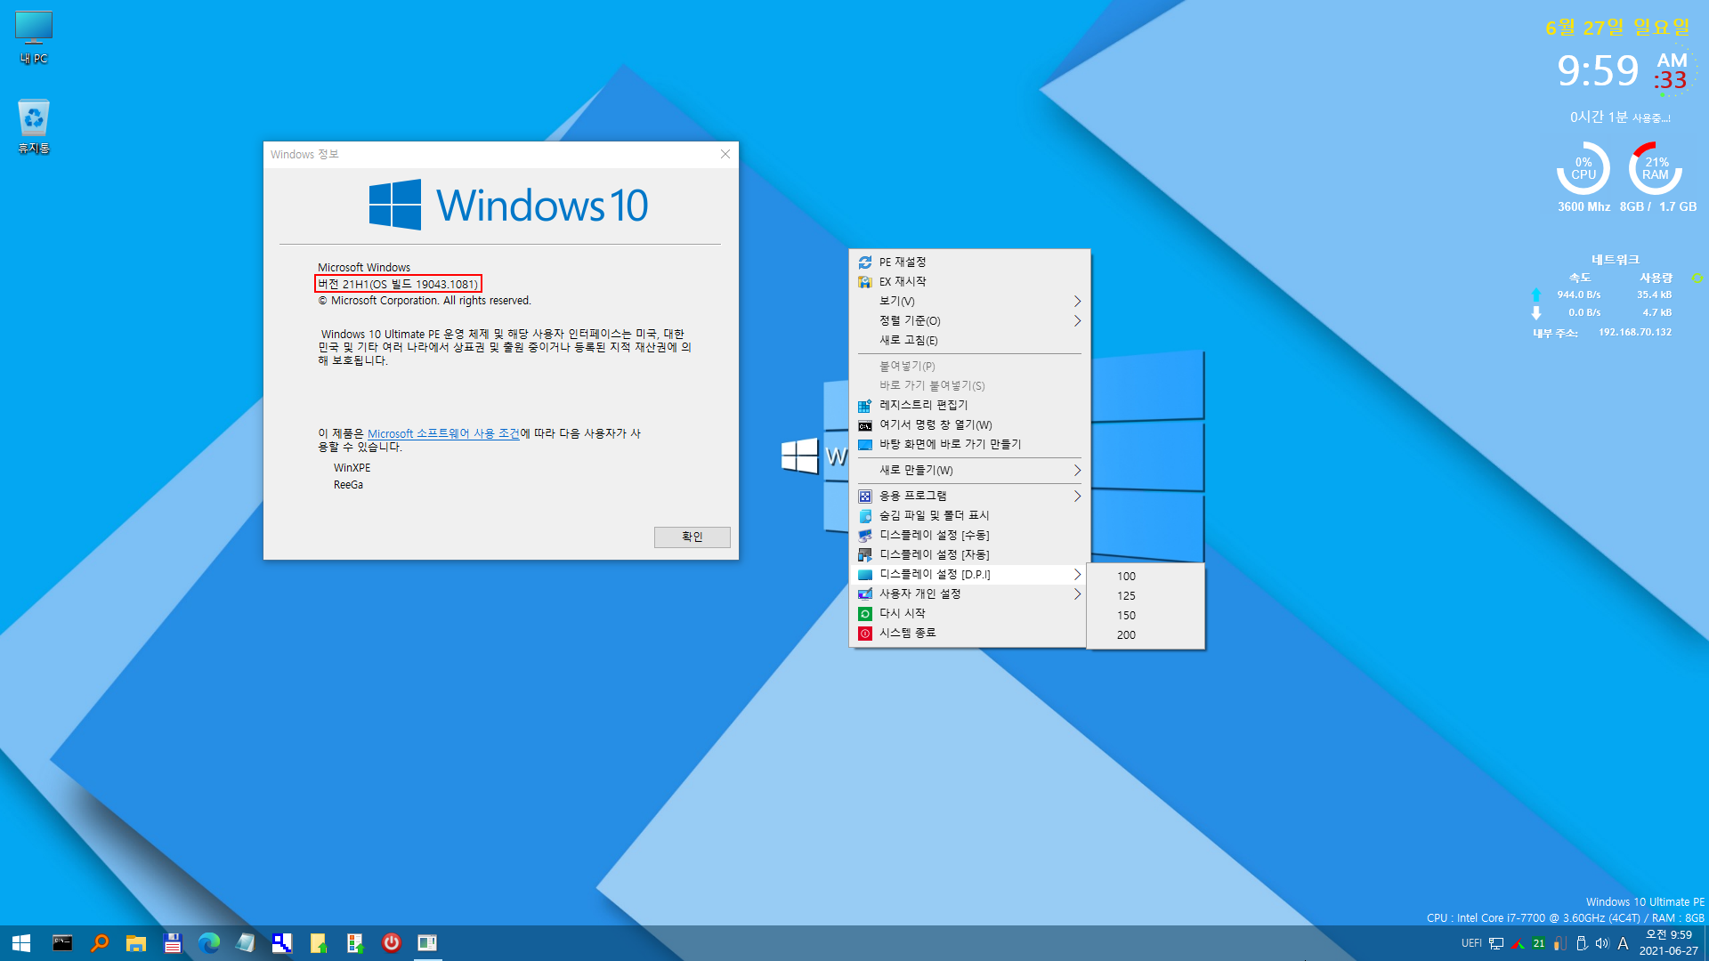Viewport: 1709px width, 961px height.
Task: Click the USB safely remove tray icon
Action: click(1582, 943)
